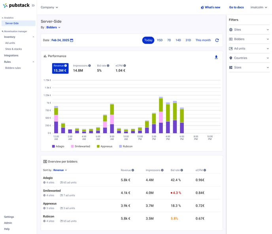Select the YSD date range
The width and height of the screenshot is (272, 234).
[160, 40]
